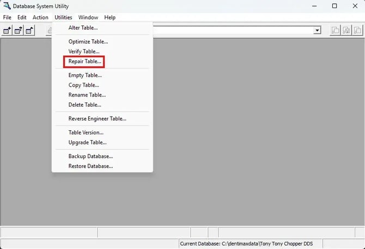
Task: Click the Database System Utility title bar icon
Action: coord(6,6)
